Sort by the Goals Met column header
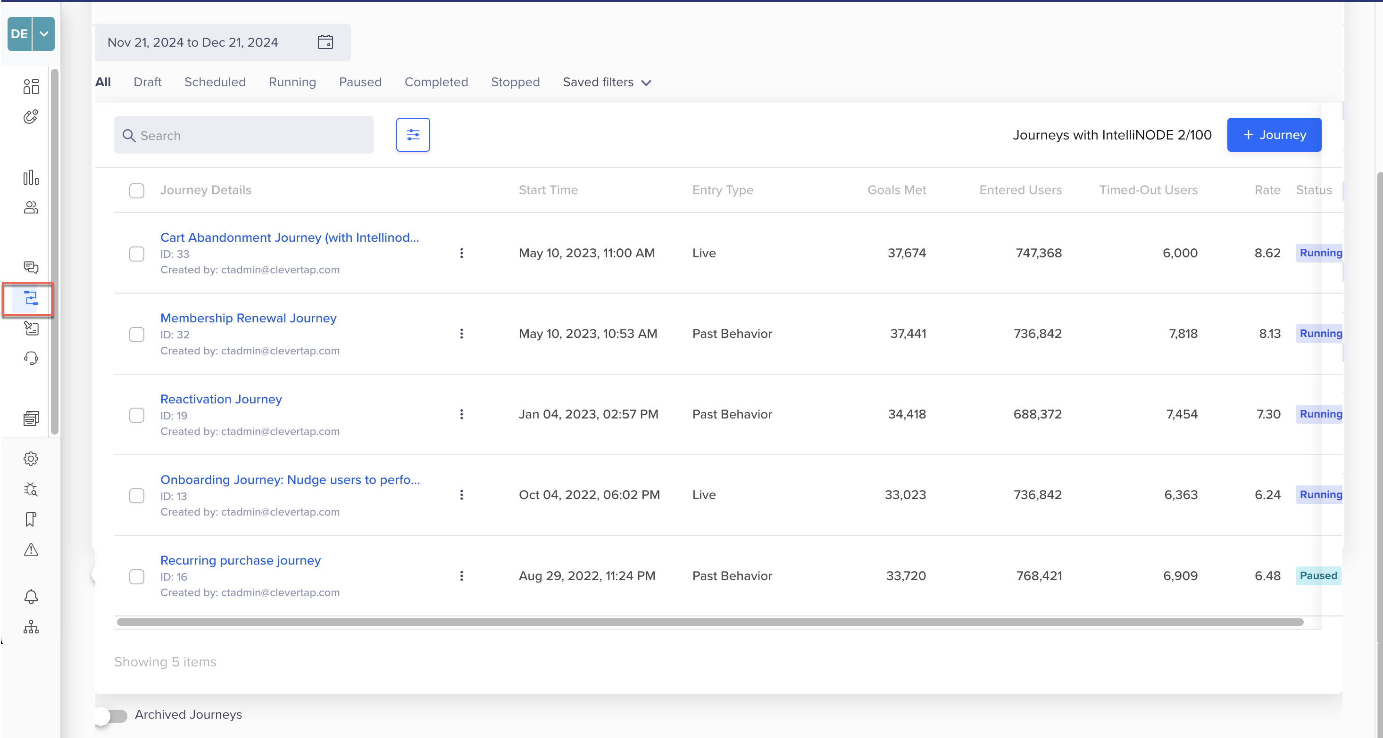This screenshot has height=738, width=1383. [x=897, y=190]
